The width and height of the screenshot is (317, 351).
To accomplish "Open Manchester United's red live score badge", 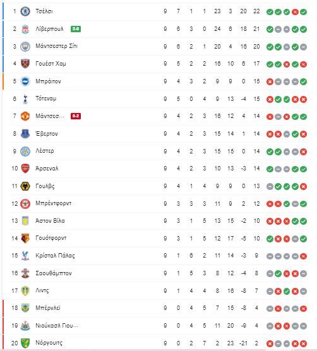I will [76, 116].
